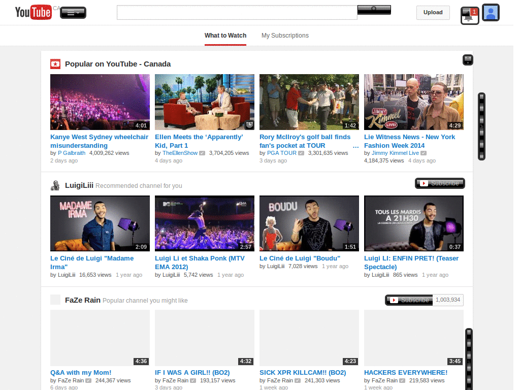This screenshot has width=520, height=390.
Task: Visit TheEllenShow channel link
Action: pos(180,153)
